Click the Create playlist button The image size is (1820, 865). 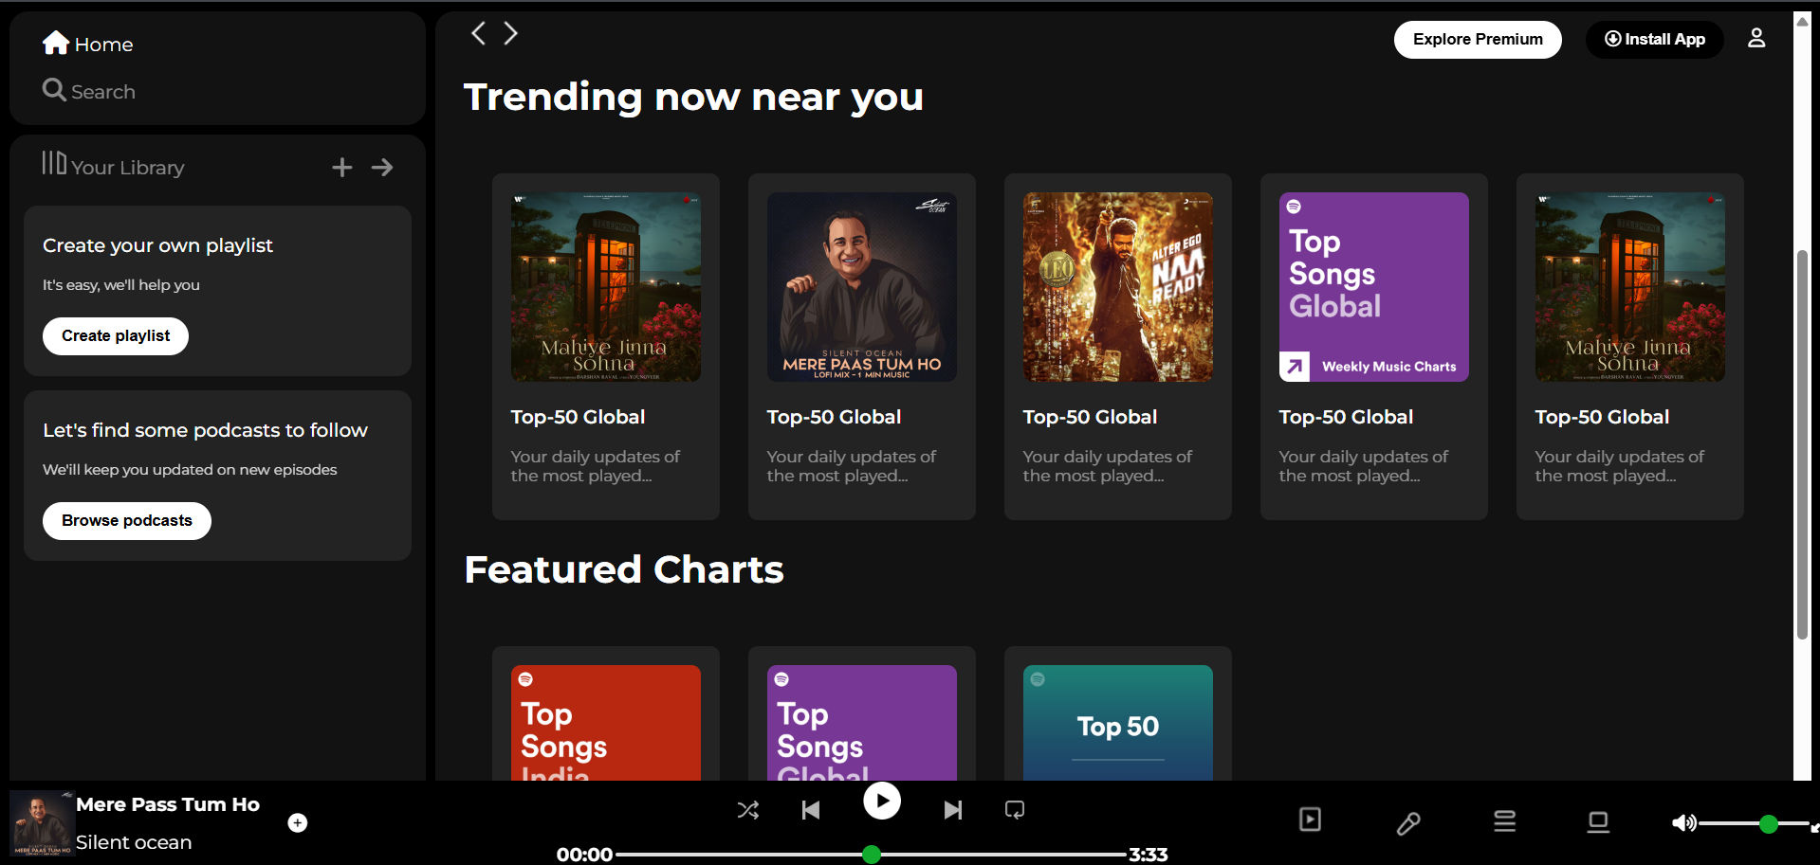click(115, 335)
